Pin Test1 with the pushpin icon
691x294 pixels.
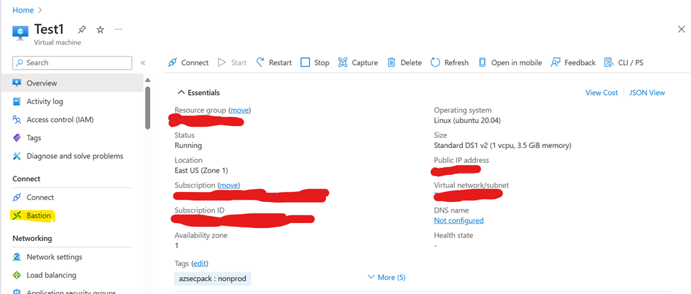(82, 30)
